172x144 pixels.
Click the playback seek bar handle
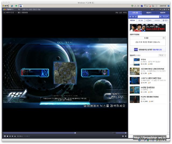[75, 133]
